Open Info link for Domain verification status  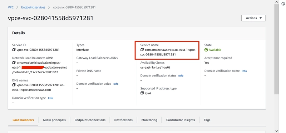click(x=181, y=75)
